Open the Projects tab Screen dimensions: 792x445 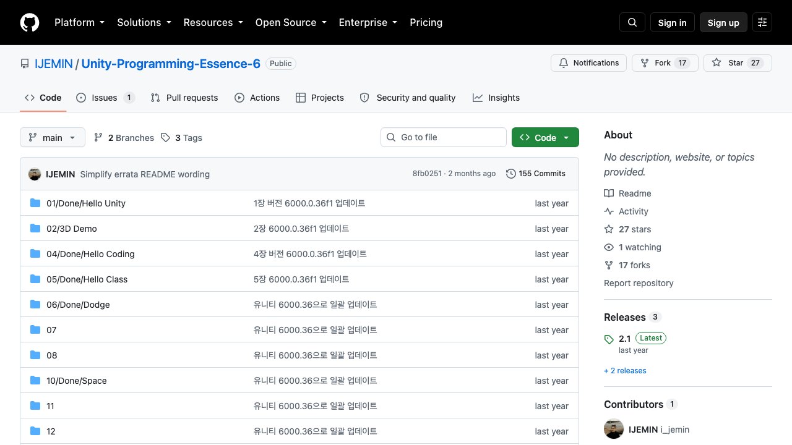click(320, 98)
